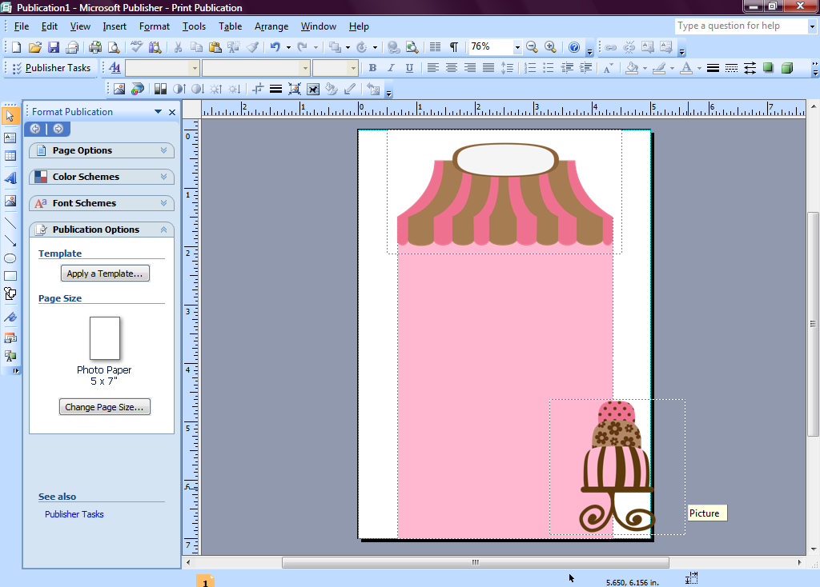Toggle special characters display
820x587 pixels.
454,46
